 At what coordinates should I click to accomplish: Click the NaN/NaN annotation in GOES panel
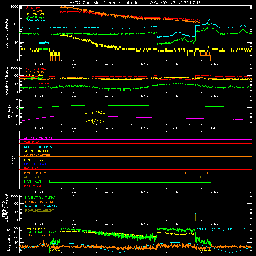(x=95, y=121)
